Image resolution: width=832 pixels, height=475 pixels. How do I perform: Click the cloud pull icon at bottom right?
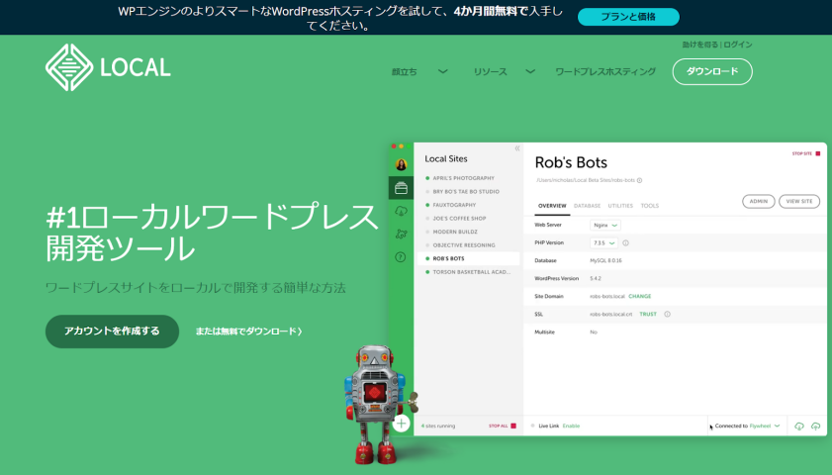tap(799, 427)
